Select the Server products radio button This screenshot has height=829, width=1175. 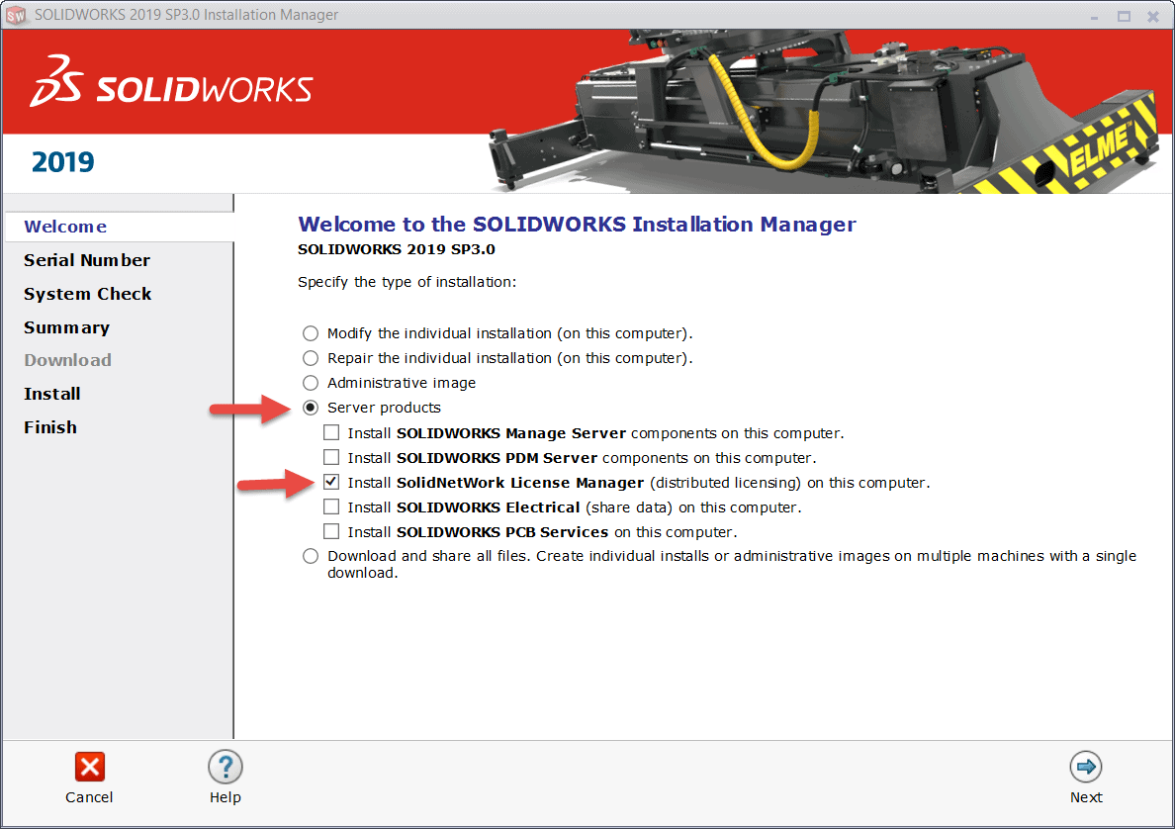pyautogui.click(x=311, y=408)
